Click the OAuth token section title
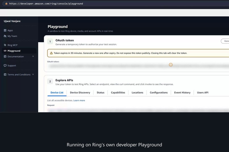The height and width of the screenshot is (152, 229). (x=65, y=40)
